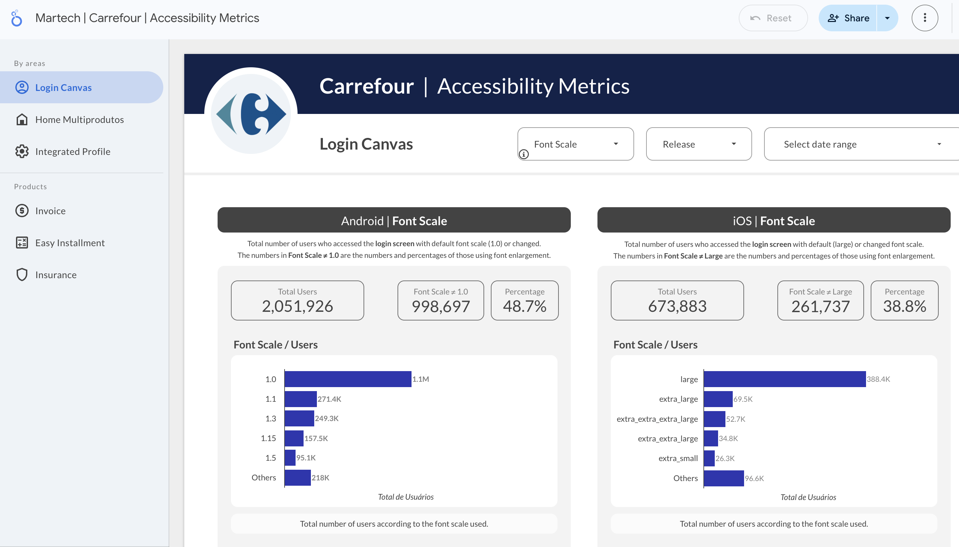959x547 pixels.
Task: Click the Carrefour logo image
Action: (251, 114)
